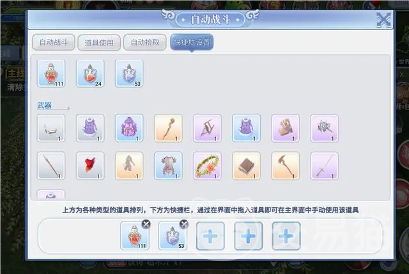Add item to fourth quick bar slot
This screenshot has width=409, height=274.
tap(249, 236)
